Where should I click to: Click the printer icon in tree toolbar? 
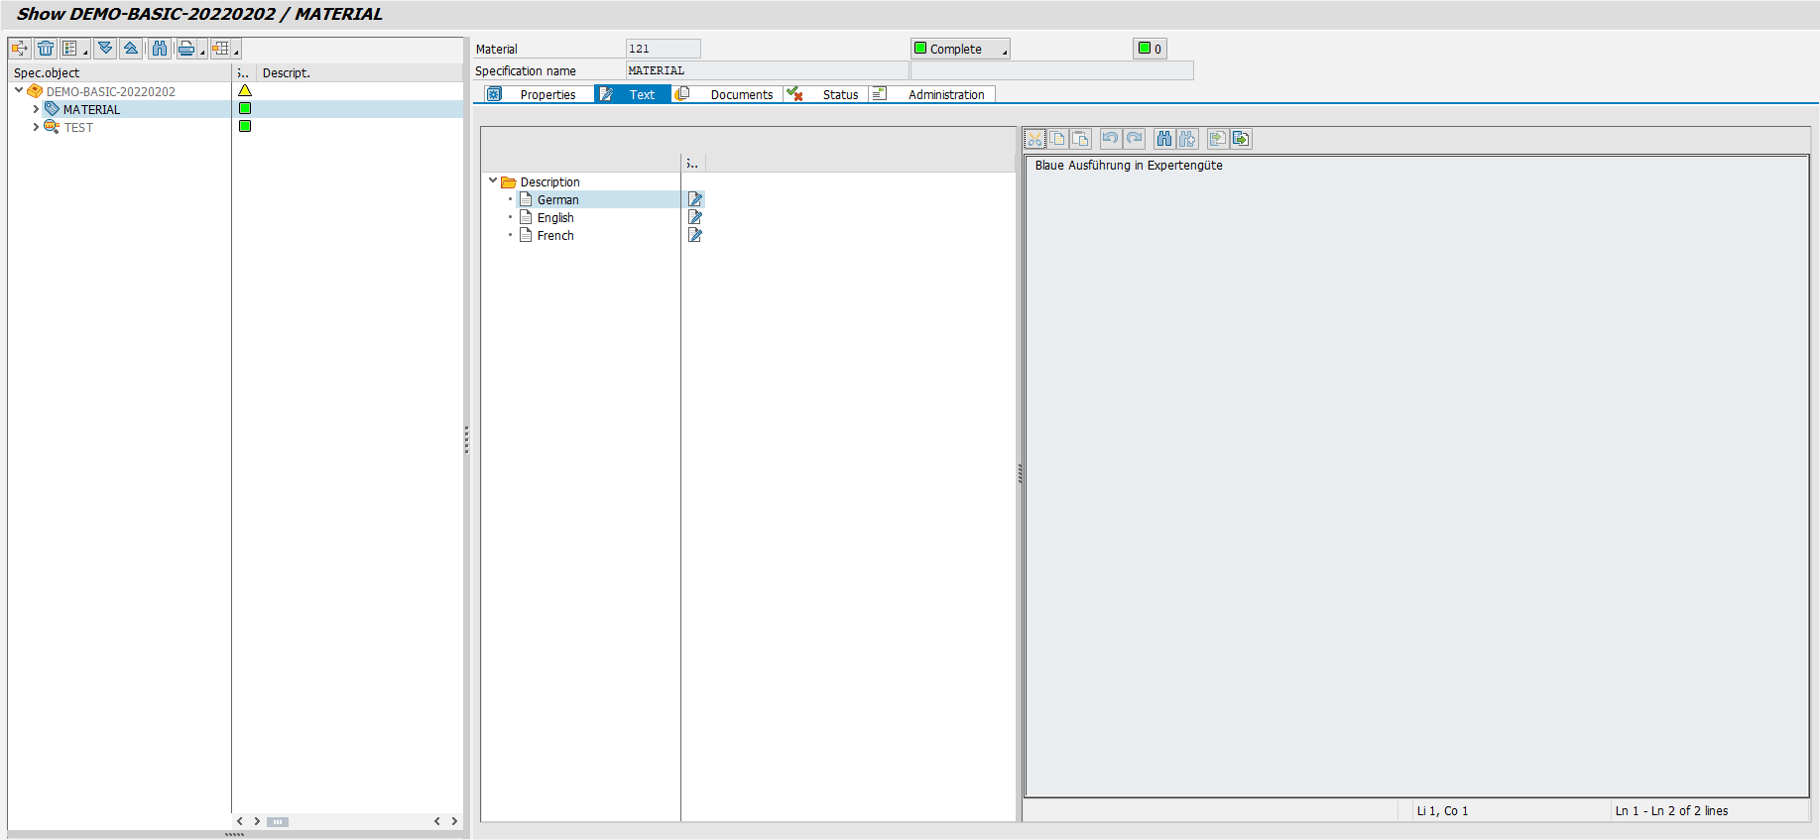[x=185, y=49]
